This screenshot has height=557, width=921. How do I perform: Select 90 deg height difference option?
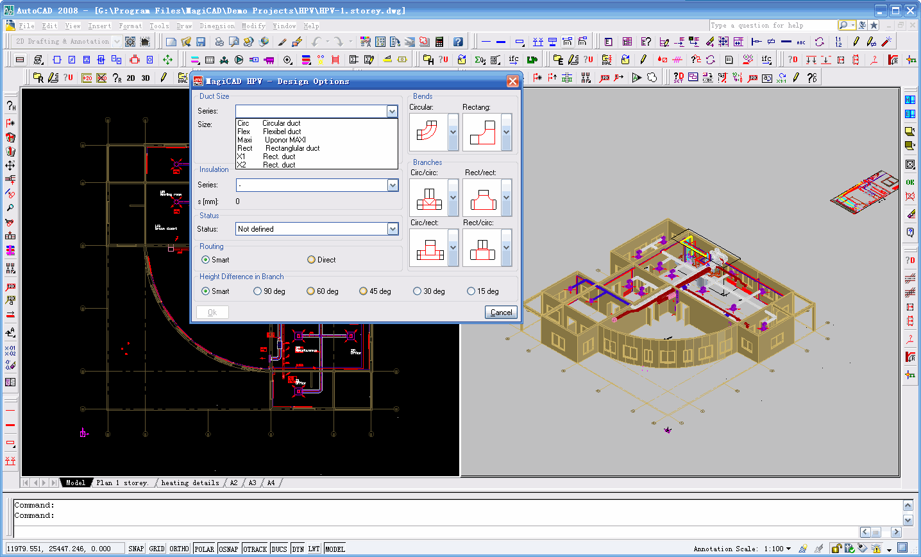tap(257, 291)
